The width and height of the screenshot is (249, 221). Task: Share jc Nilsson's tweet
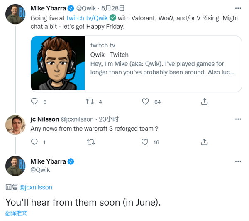[204, 142]
